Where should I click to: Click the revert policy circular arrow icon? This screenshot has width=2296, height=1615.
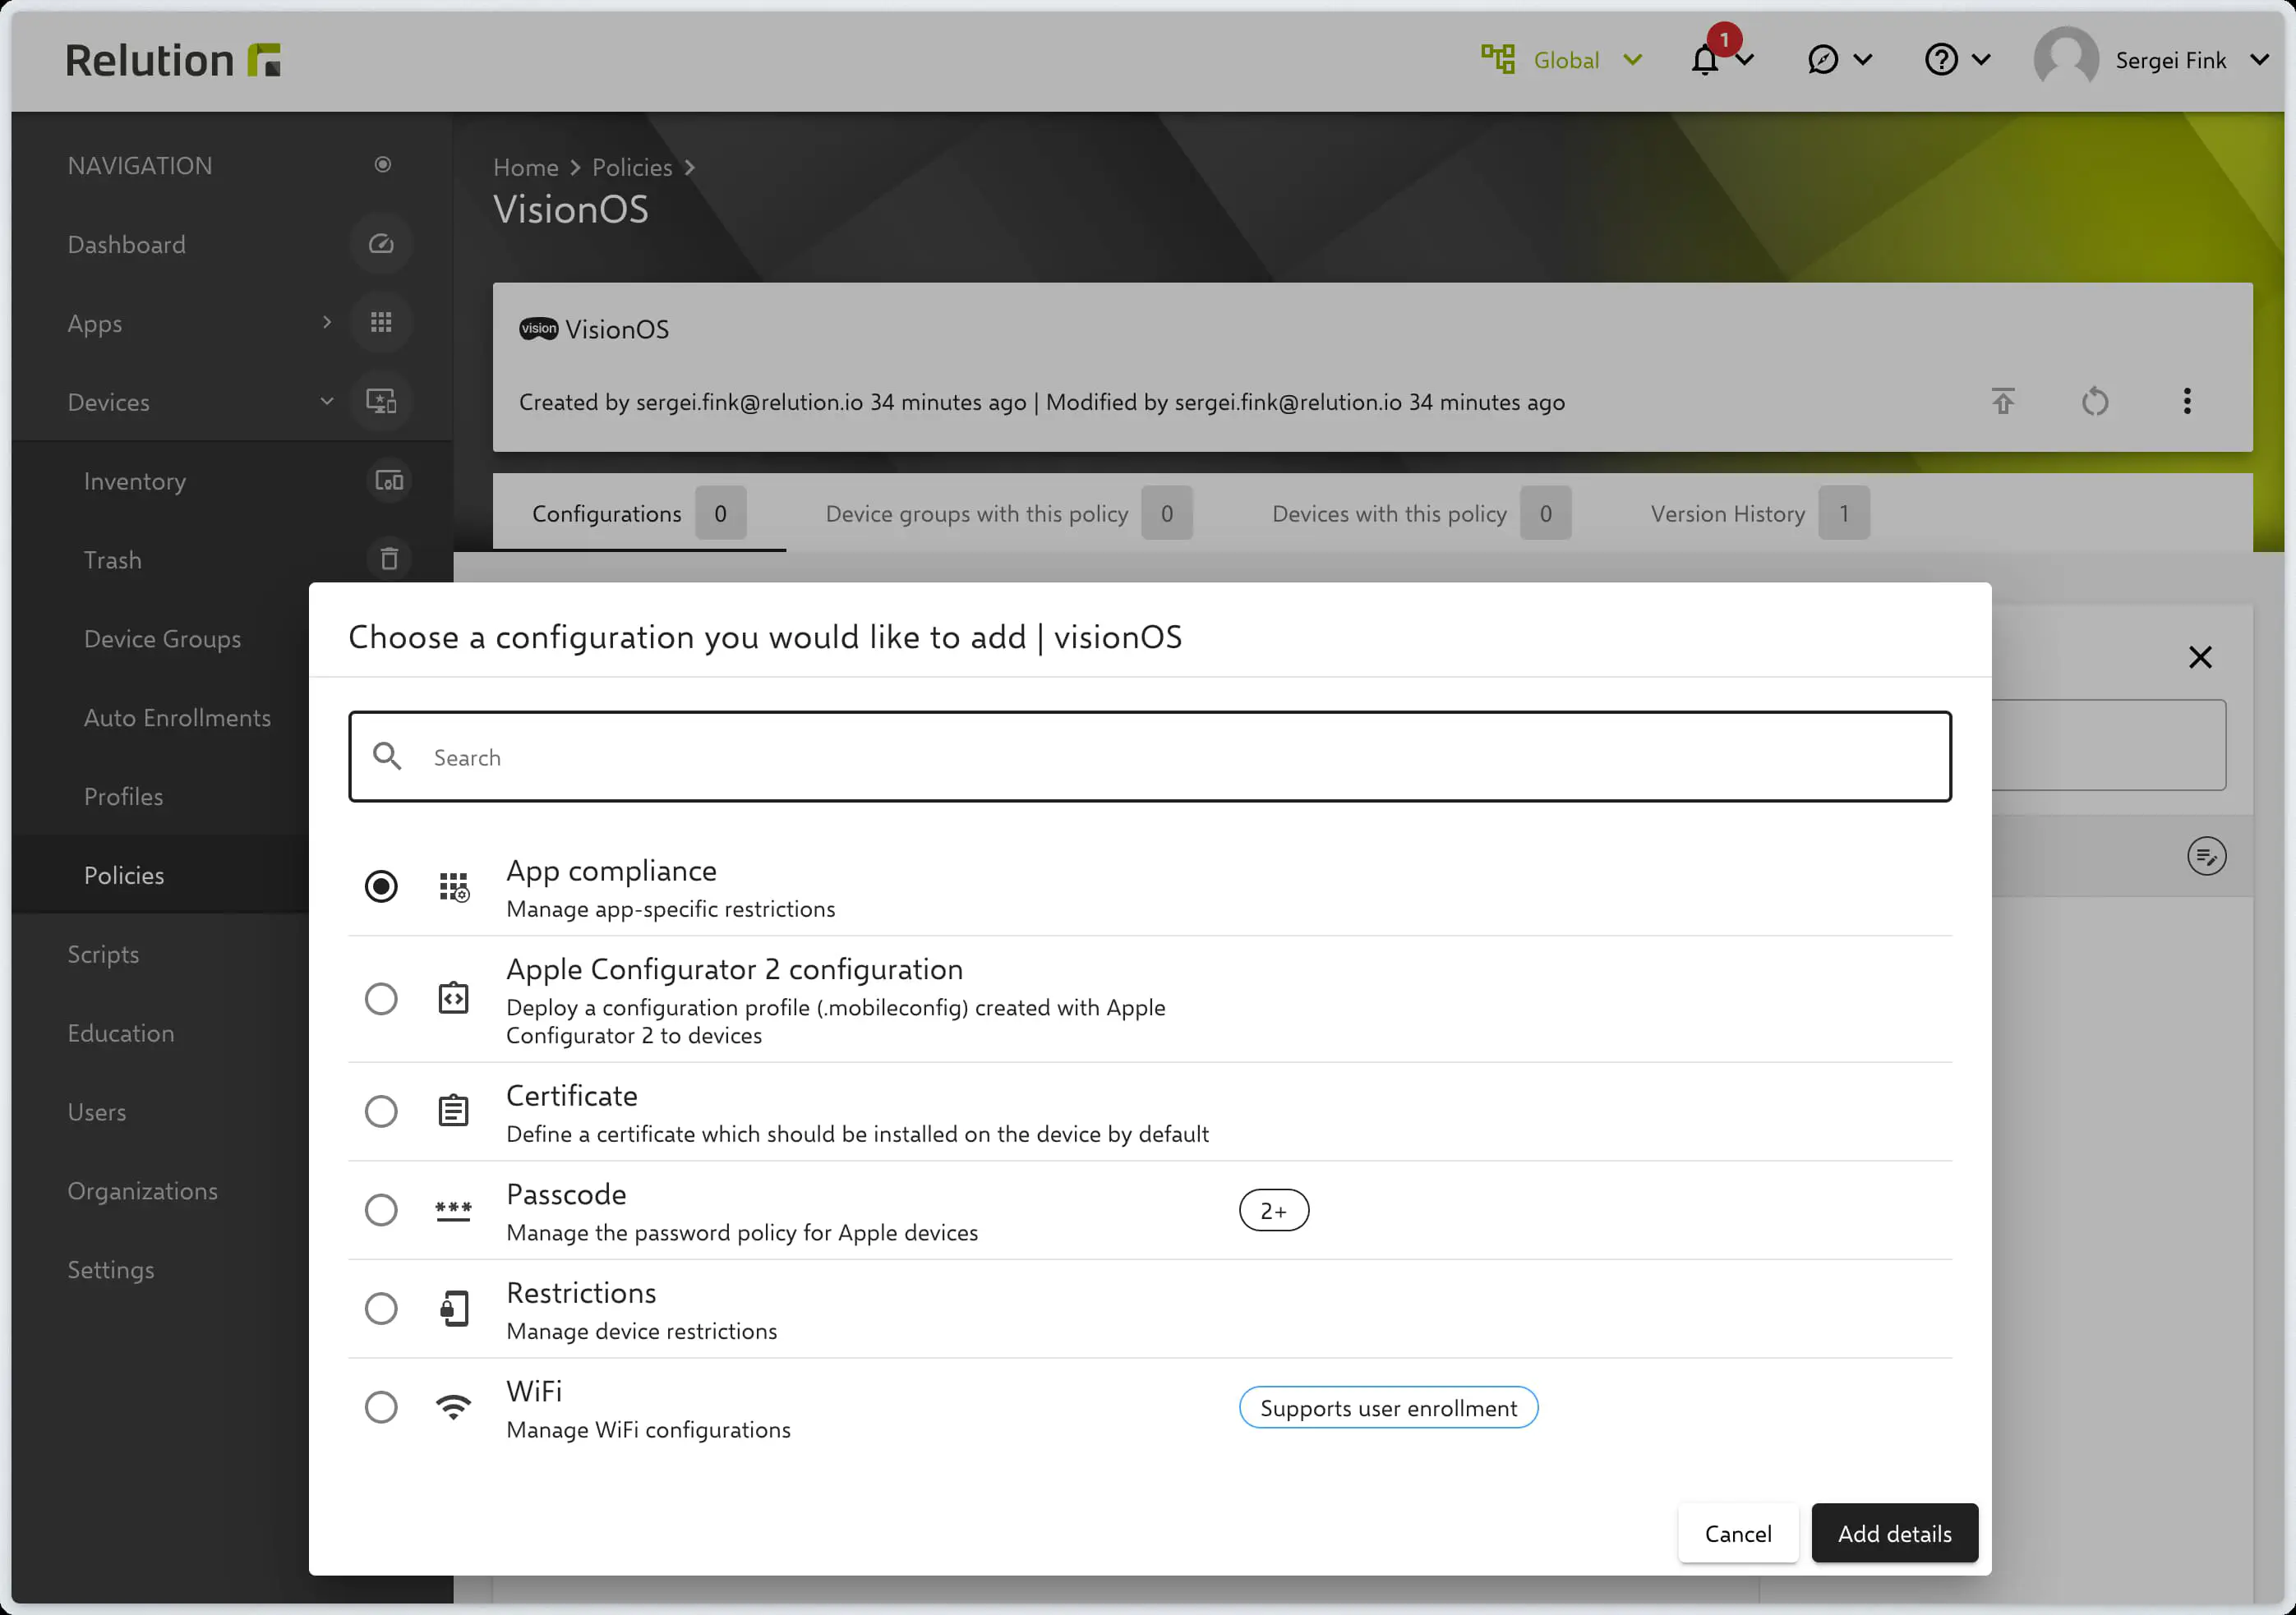coord(2094,402)
